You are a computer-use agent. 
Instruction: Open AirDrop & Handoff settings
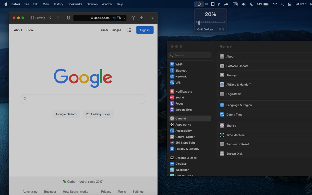tap(265, 85)
